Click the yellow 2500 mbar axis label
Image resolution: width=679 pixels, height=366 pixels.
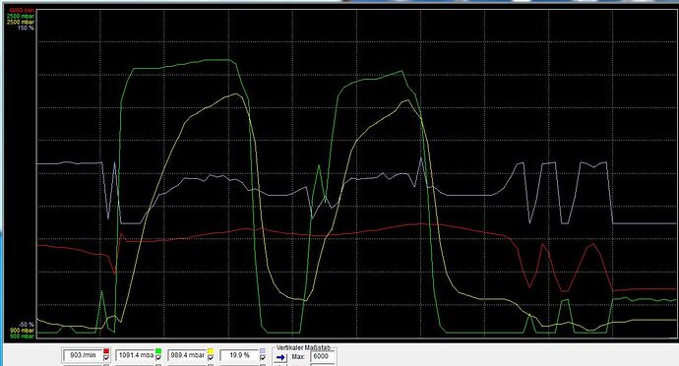point(21,22)
